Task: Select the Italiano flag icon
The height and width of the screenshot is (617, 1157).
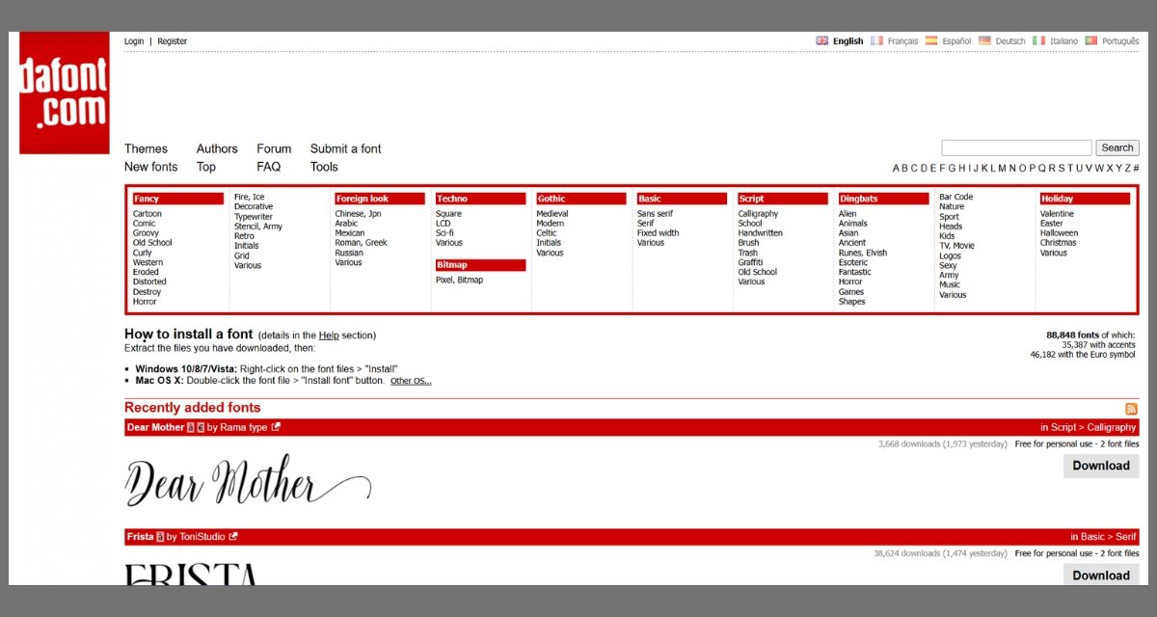Action: click(x=1038, y=41)
